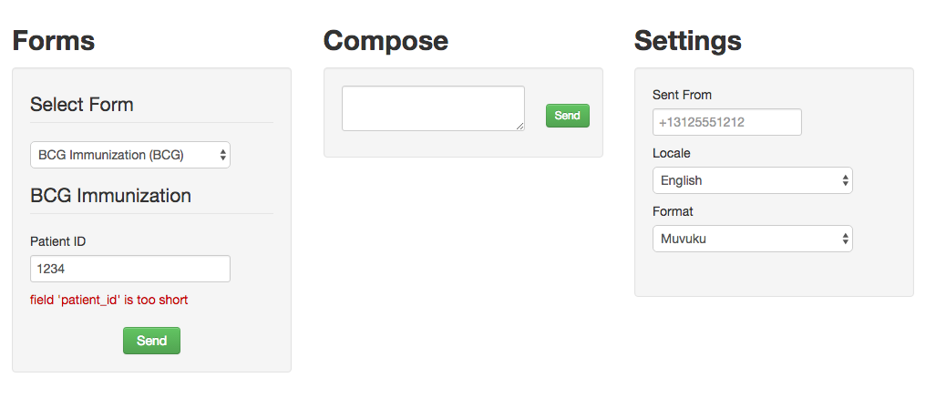The image size is (936, 398).
Task: Open the English locale dropdown
Action: 752,180
